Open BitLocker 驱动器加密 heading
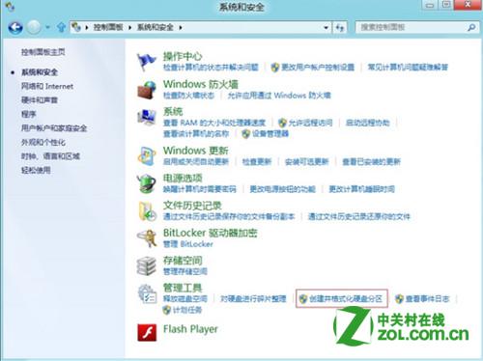 pyautogui.click(x=211, y=233)
